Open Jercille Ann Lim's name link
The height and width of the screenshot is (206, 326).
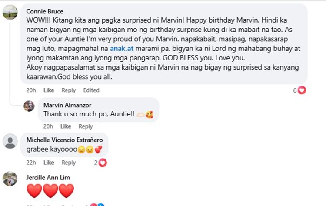[x=48, y=177]
